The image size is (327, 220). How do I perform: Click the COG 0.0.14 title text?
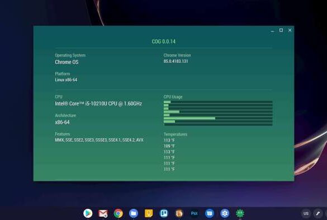coord(164,41)
